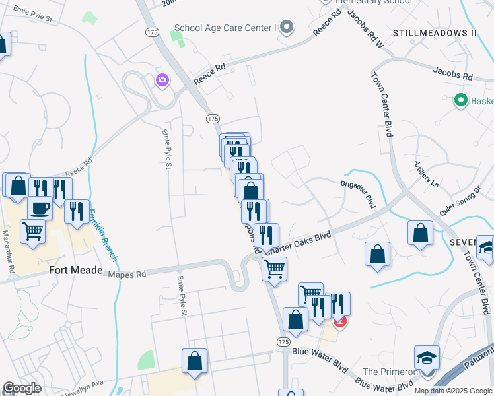494x396 pixels.
Task: Select the shopping cart marker near Macarthur Rd
Action: 33,232
